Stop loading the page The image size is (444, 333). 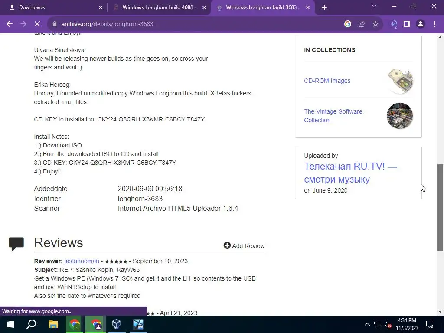coord(37,24)
